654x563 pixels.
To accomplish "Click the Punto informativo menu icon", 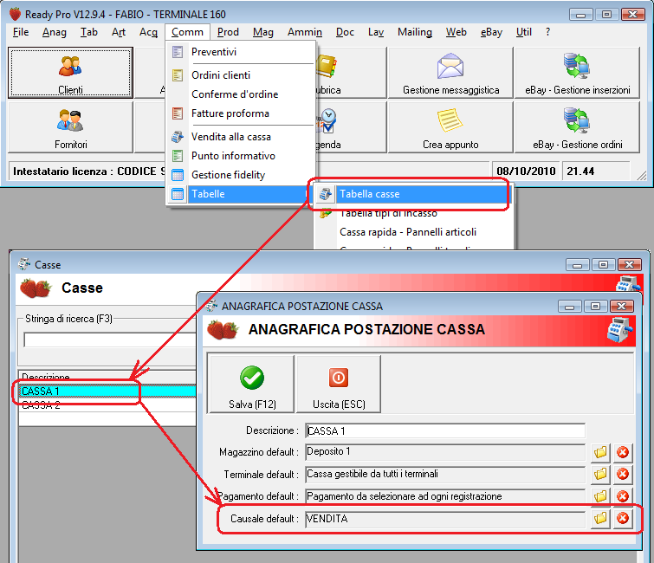I will [178, 156].
